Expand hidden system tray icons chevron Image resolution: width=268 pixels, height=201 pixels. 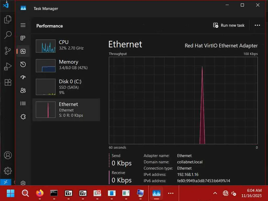215,193
